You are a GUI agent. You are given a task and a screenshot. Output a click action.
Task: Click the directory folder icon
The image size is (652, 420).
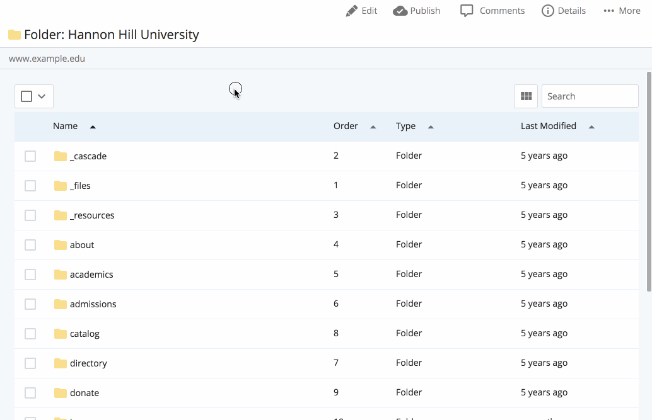click(x=61, y=363)
